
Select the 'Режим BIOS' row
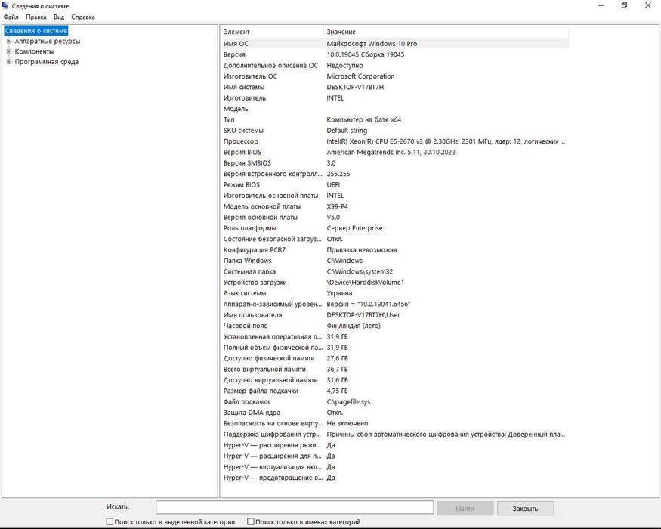coord(395,184)
